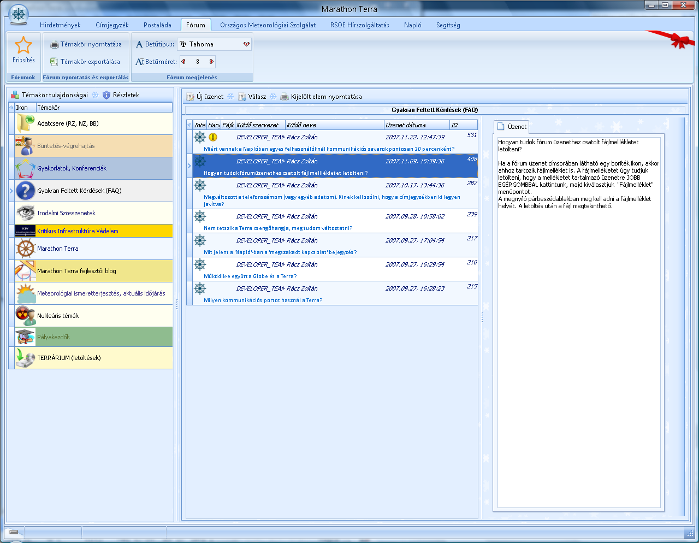Click the Témakör exportálása button label

90,62
